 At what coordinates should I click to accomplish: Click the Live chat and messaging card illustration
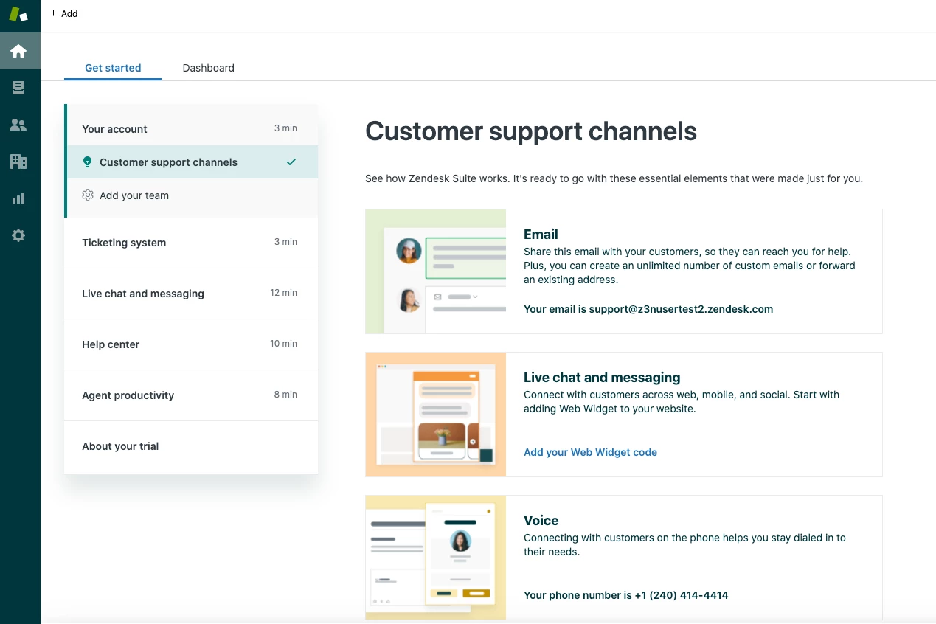click(x=436, y=415)
